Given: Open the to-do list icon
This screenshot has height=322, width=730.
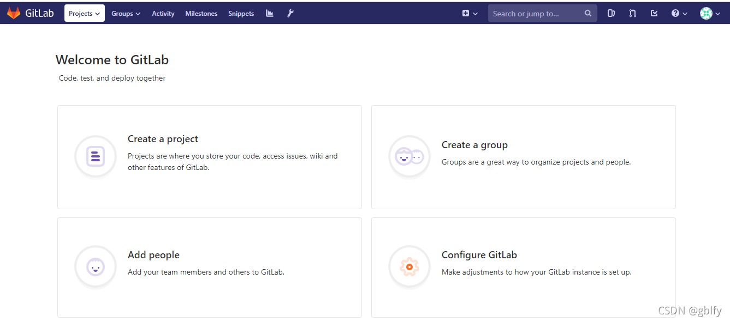Looking at the screenshot, I should pos(654,14).
